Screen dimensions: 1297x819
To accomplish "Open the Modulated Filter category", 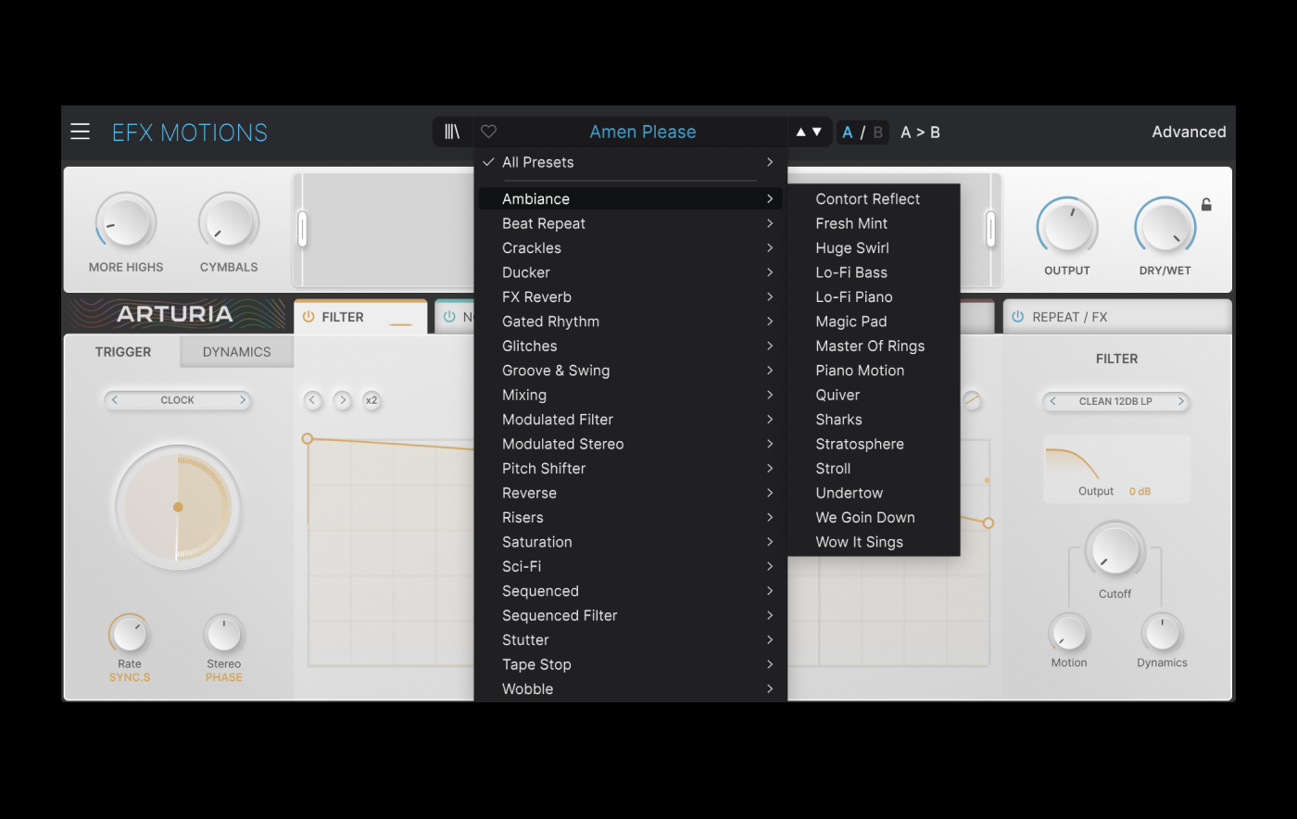I will coord(630,420).
